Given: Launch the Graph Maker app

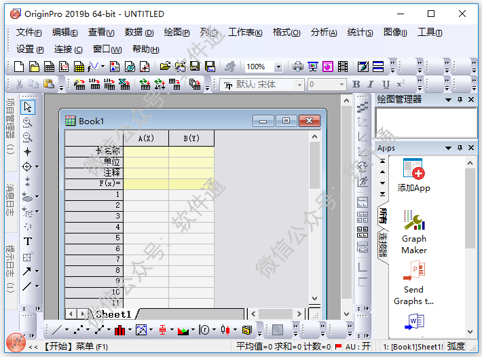Looking at the screenshot, I should 413,232.
